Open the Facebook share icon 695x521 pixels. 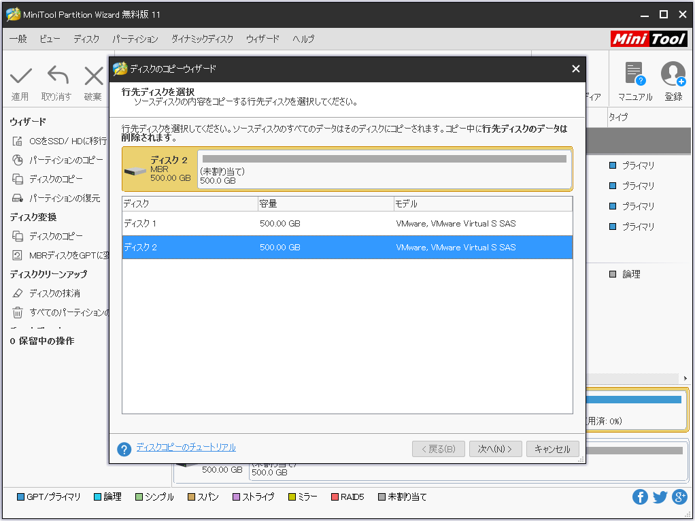tap(640, 497)
